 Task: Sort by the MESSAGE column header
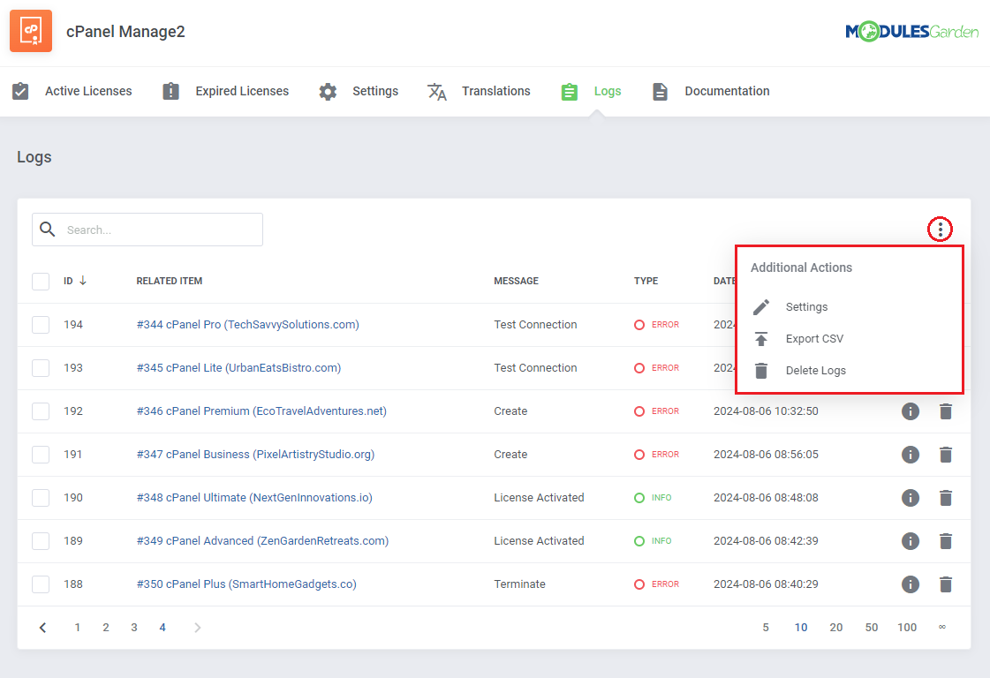tap(516, 281)
